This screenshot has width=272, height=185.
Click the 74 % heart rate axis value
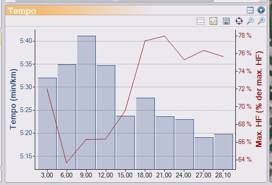[245, 71]
